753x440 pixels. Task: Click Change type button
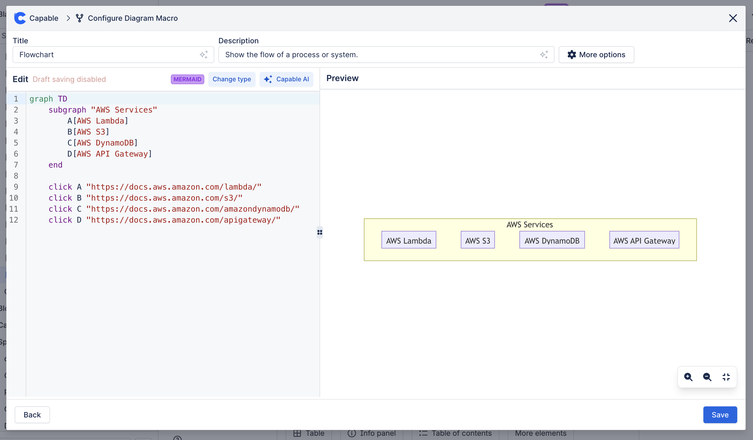coord(232,79)
